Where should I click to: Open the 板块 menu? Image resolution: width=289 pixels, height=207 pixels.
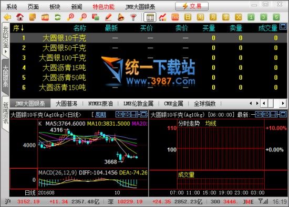click(x=55, y=7)
